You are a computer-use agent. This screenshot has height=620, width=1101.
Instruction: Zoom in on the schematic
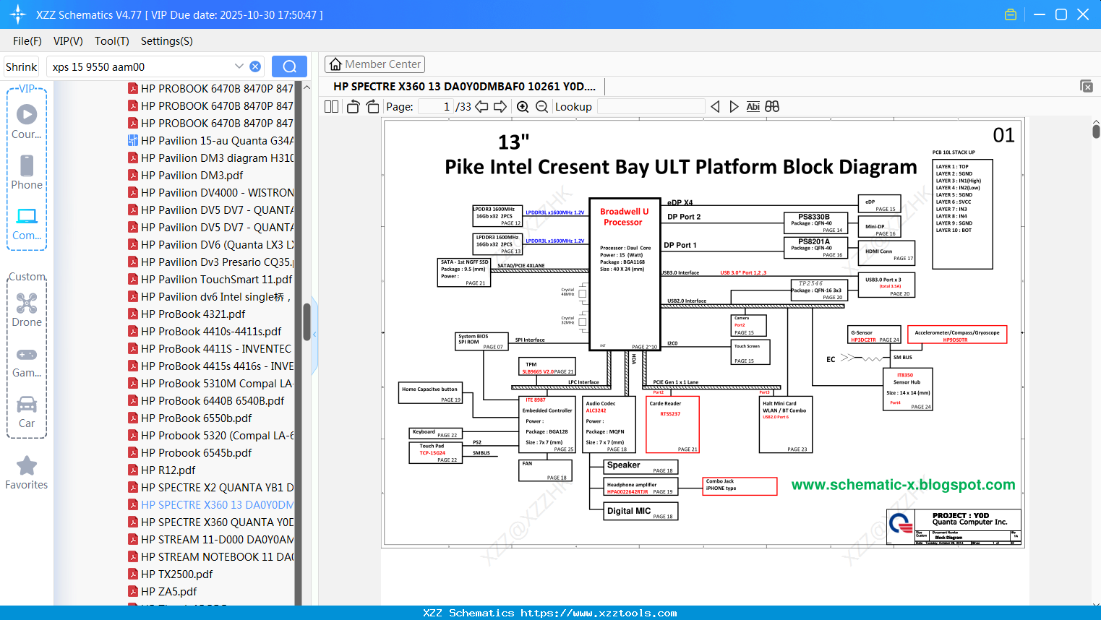coord(523,106)
